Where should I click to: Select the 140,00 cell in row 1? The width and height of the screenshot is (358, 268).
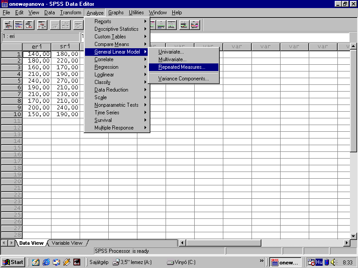tap(37, 54)
